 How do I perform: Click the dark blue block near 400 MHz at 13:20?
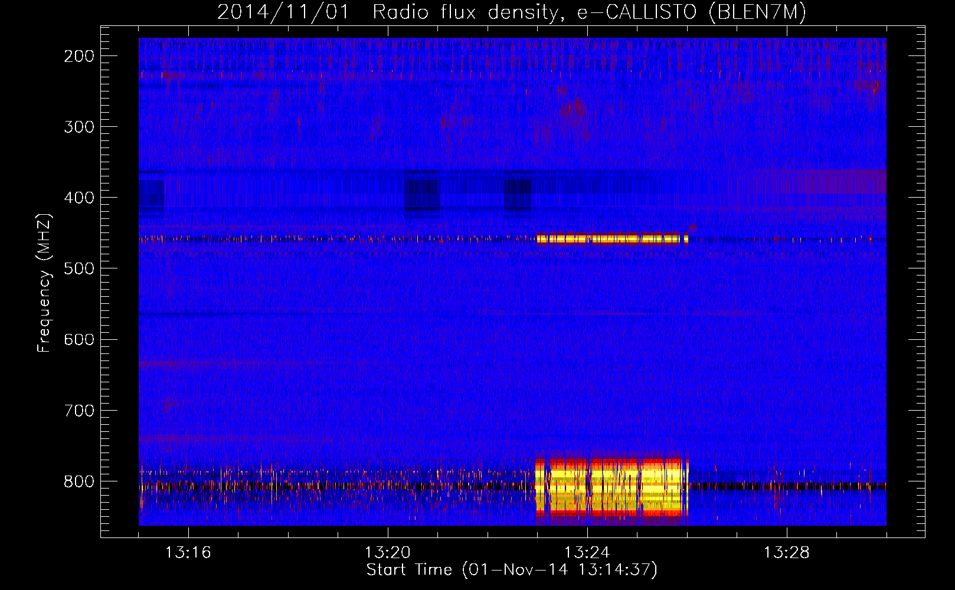(422, 195)
